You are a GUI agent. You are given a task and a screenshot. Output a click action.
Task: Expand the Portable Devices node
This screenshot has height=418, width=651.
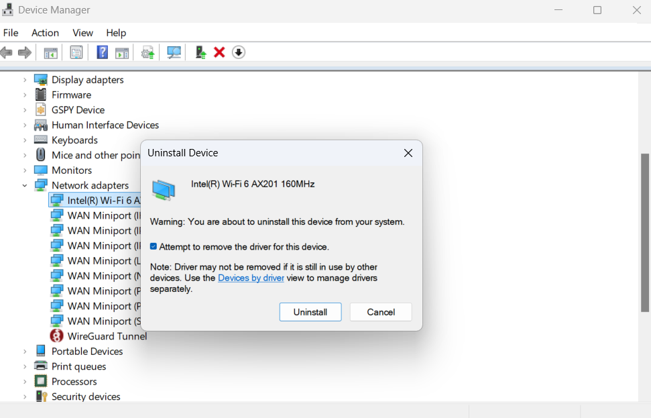25,352
